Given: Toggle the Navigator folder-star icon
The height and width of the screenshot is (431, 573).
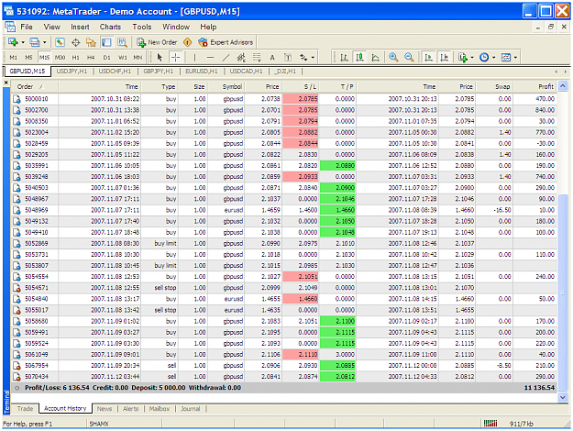Looking at the screenshot, I should coord(91,42).
